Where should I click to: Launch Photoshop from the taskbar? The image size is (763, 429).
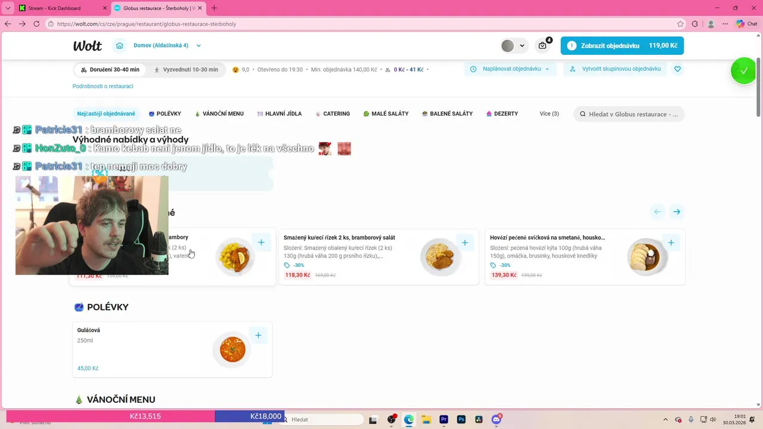pyautogui.click(x=461, y=419)
